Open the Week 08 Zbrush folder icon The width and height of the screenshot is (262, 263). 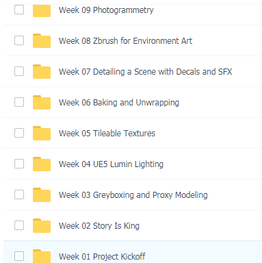(x=42, y=41)
